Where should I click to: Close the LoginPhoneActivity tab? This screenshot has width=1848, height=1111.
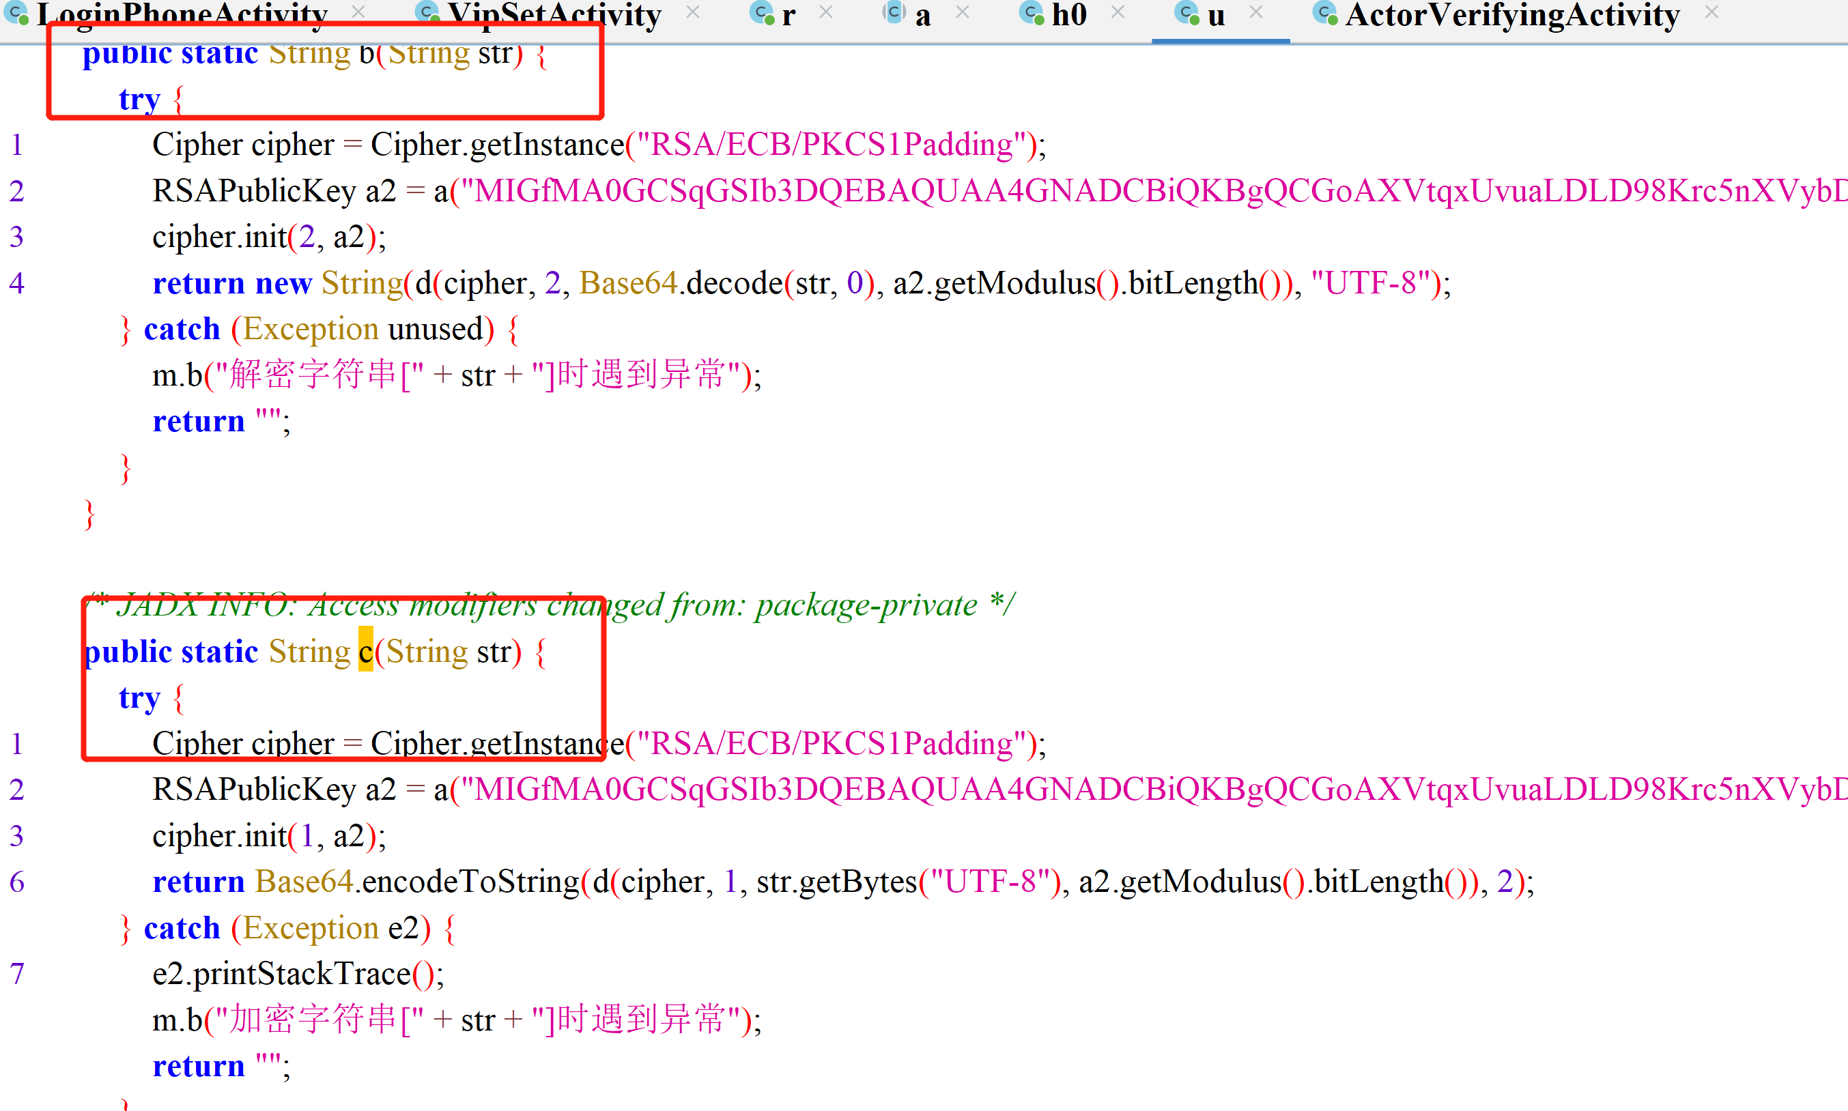coord(358,12)
